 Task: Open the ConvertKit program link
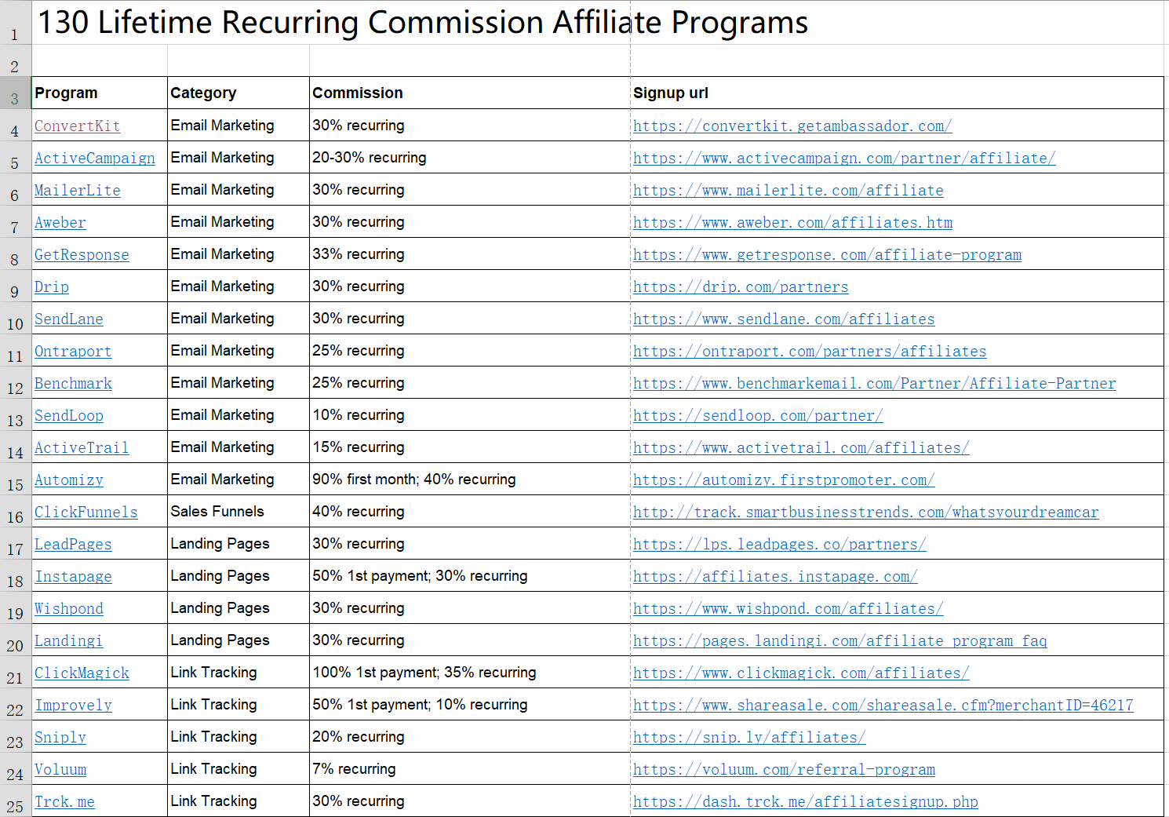coord(77,126)
